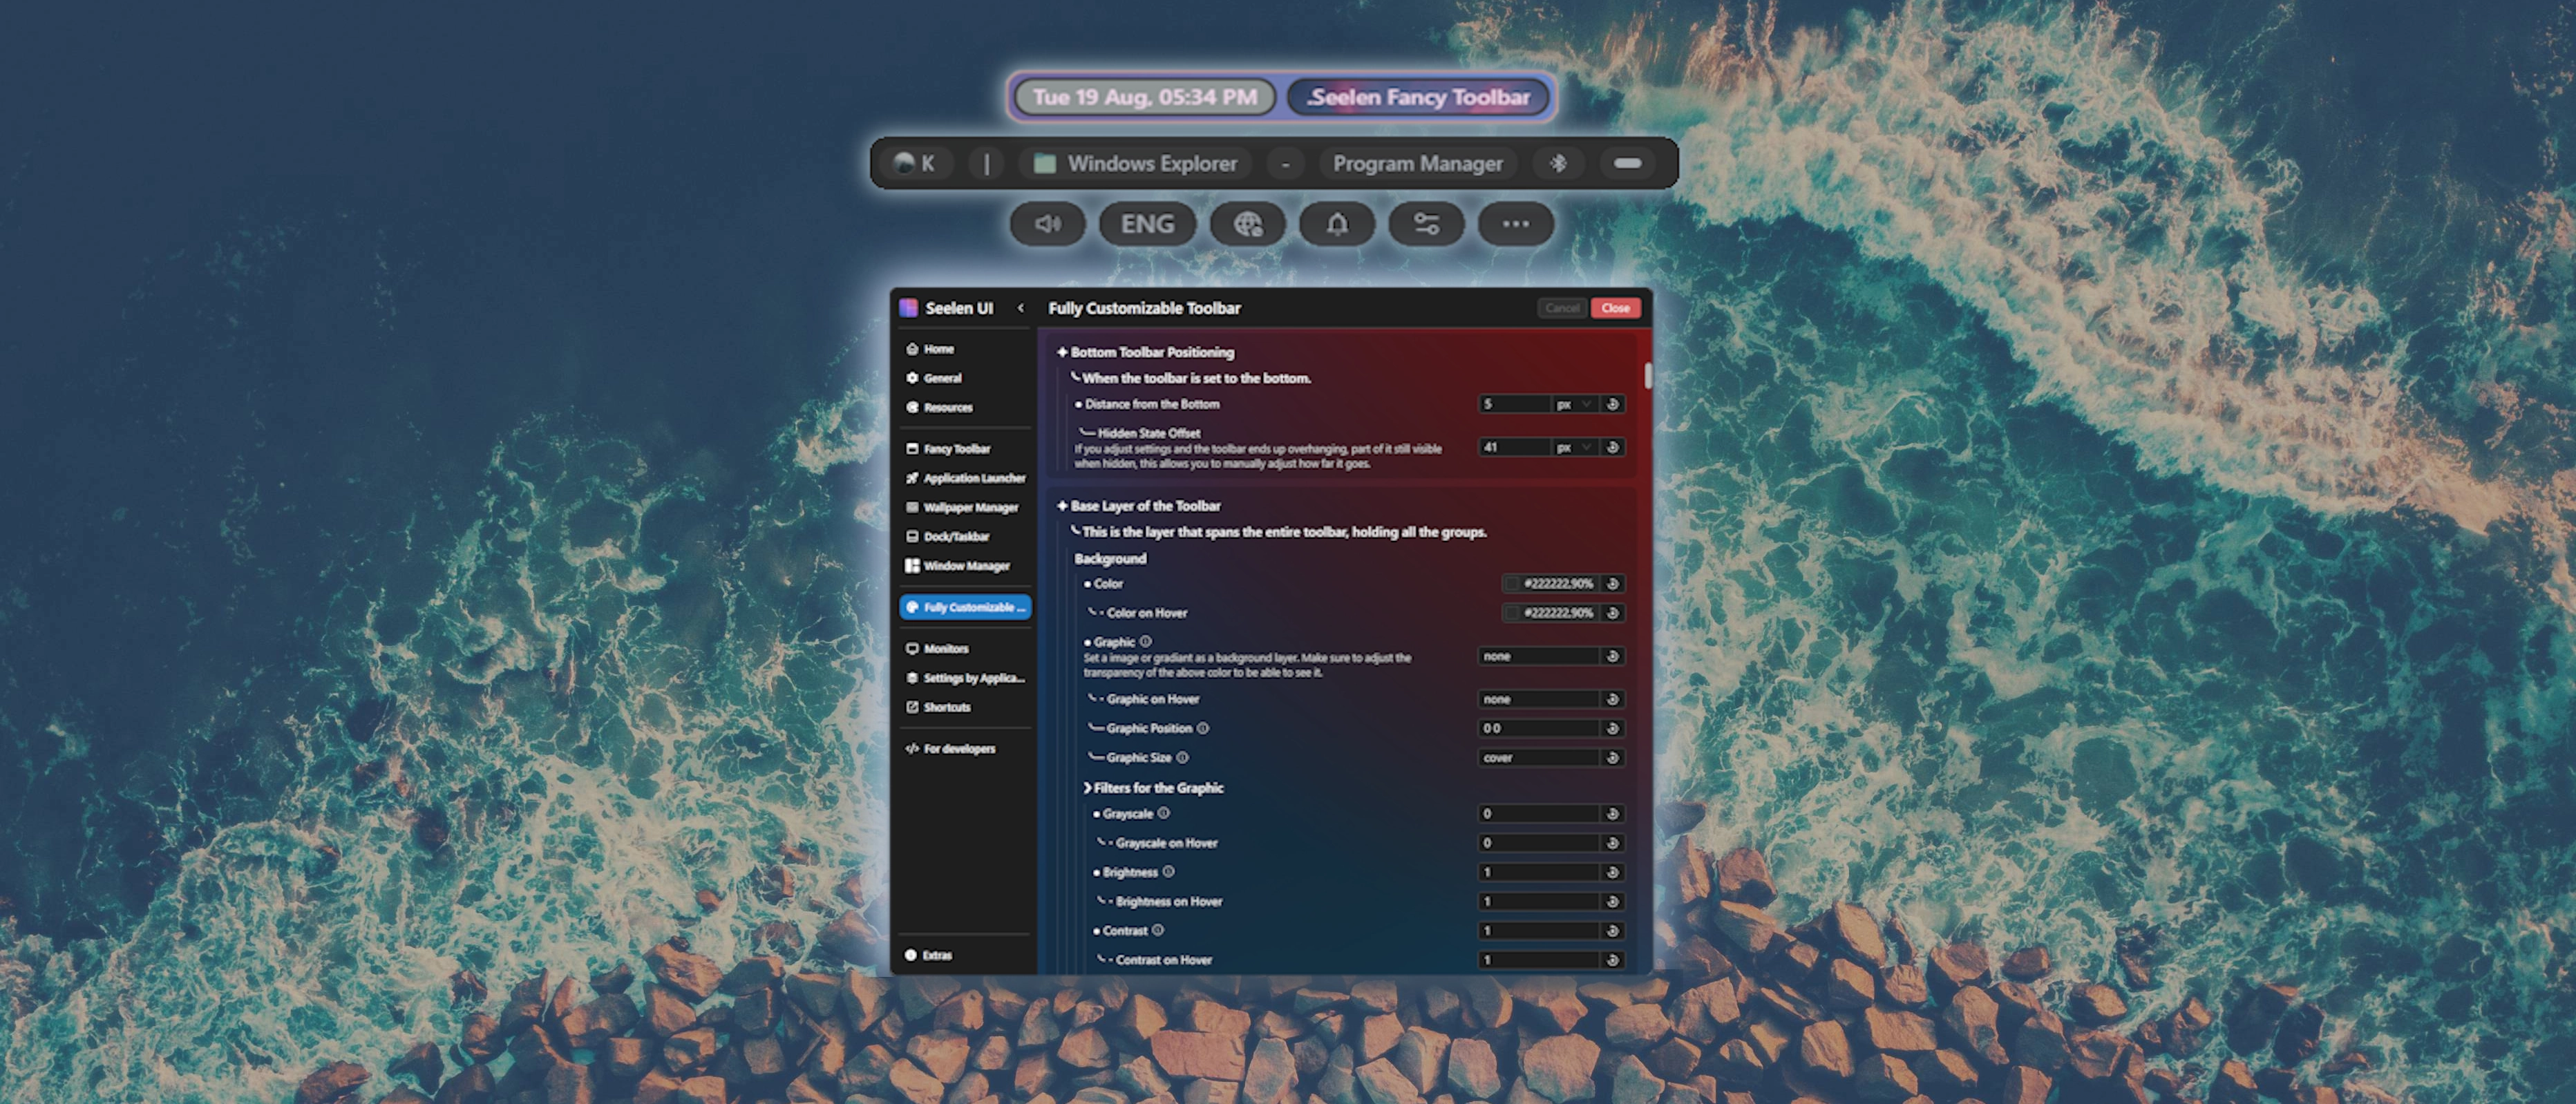This screenshot has height=1104, width=2576.
Task: Click the Cancel button
Action: click(1562, 308)
